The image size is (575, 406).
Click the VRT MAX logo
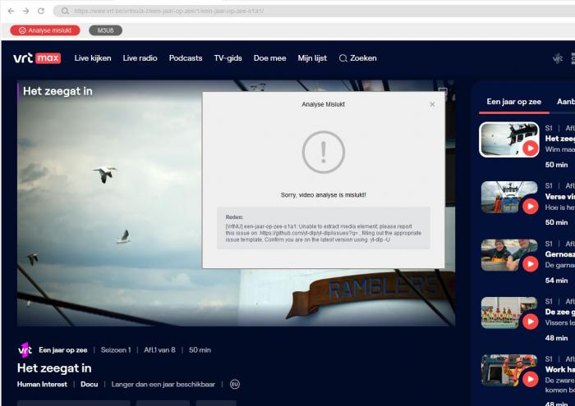[37, 58]
